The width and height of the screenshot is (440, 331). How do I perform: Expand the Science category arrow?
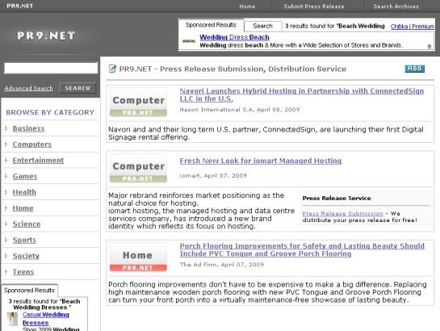click(x=6, y=224)
